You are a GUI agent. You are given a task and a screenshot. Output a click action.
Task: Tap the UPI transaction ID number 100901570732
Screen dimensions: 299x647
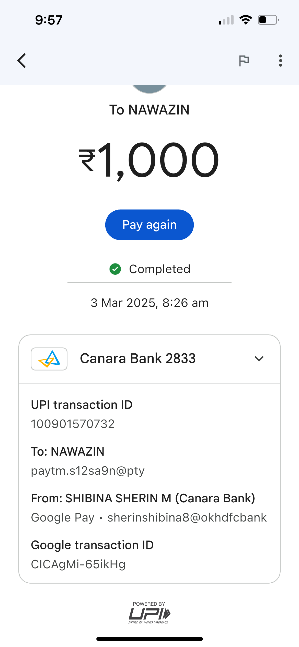pyautogui.click(x=73, y=424)
